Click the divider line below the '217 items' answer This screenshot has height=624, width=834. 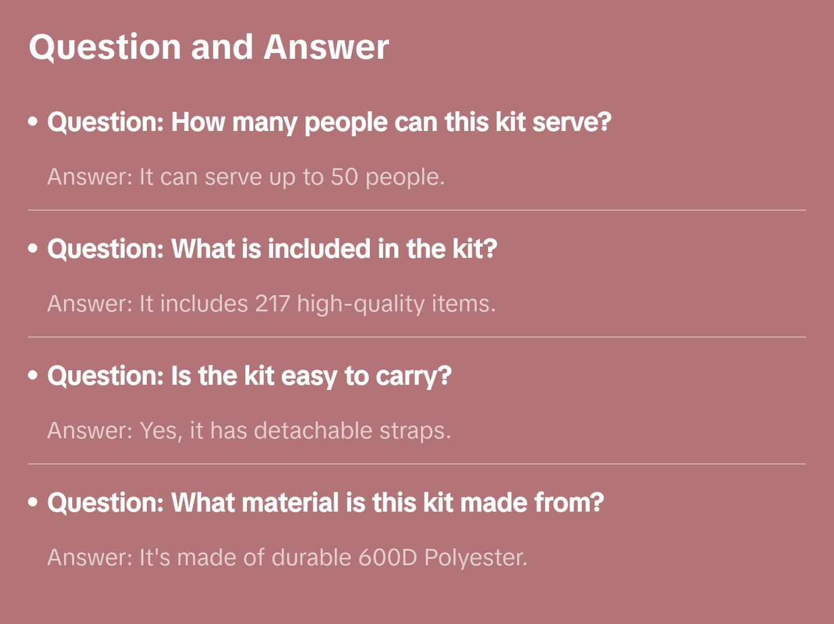pos(417,337)
